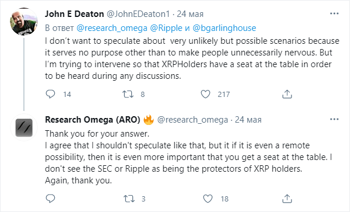Like John E Deaton's tweet
Viewport: 351px width, 212px height.
[205, 94]
